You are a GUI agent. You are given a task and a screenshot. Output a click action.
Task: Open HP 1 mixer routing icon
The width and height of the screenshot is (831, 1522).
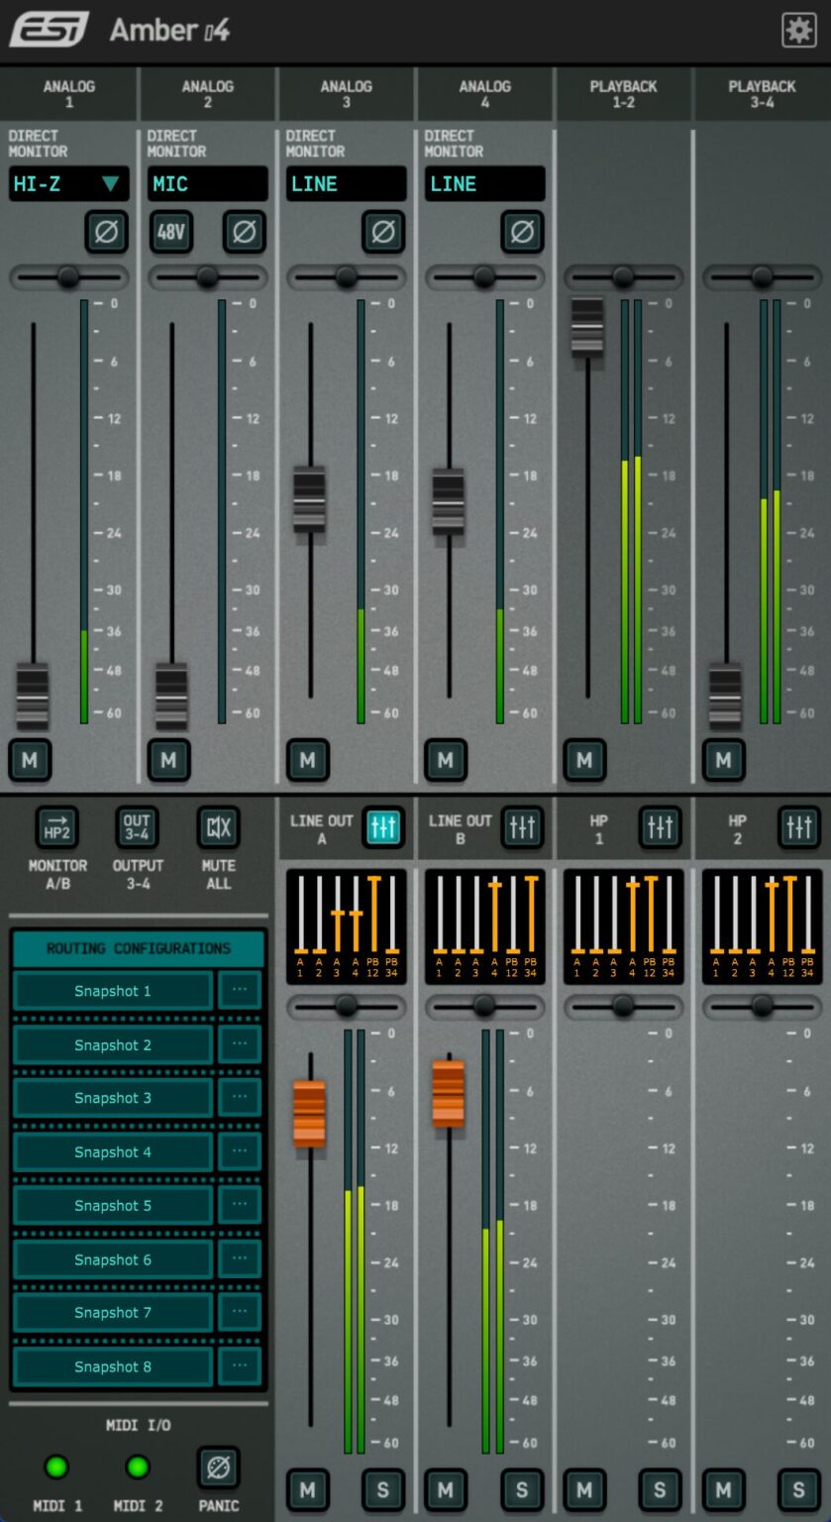(x=660, y=826)
